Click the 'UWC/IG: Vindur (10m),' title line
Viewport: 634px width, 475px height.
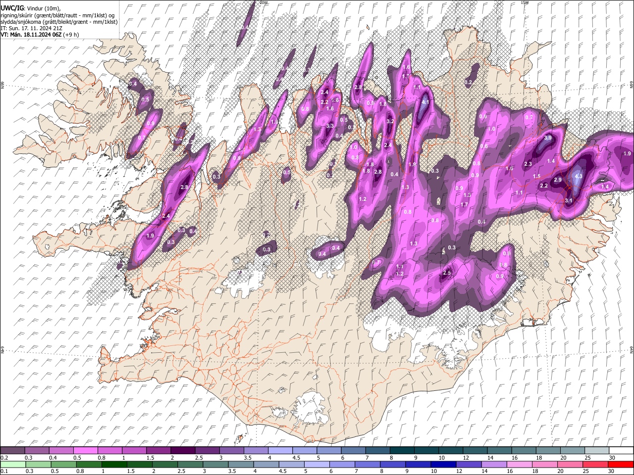click(x=30, y=8)
